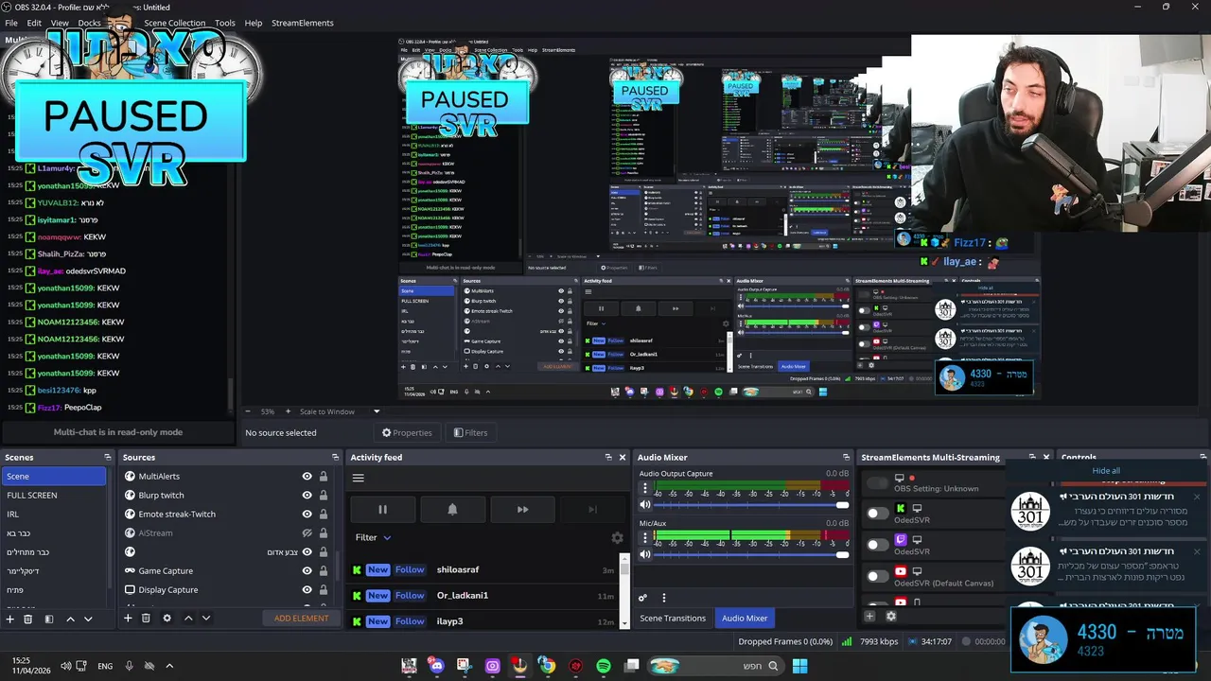Open advanced audio properties gears icon
This screenshot has width=1211, height=681.
642,598
